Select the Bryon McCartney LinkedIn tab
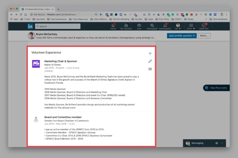This screenshot has width=238, height=158. (x=37, y=9)
